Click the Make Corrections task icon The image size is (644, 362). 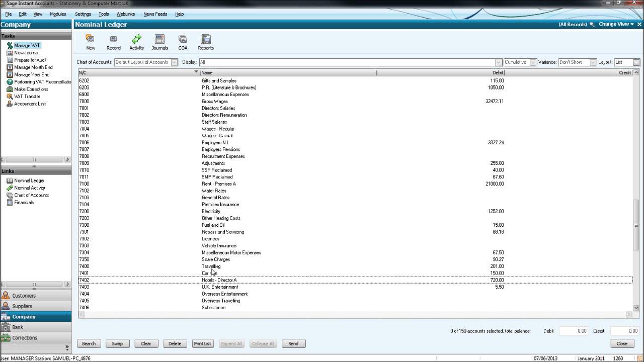[10, 89]
